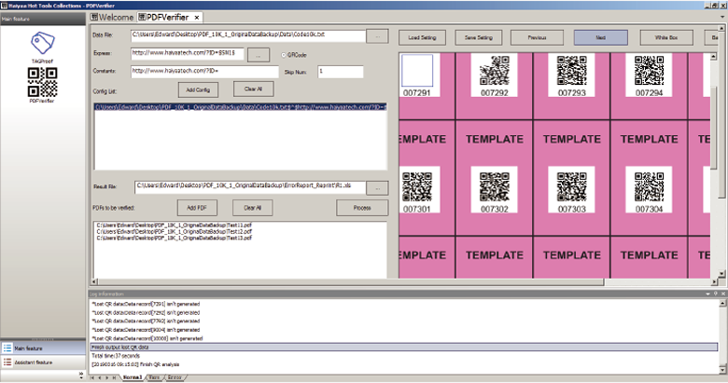Click into the Constants URL field
Screen dimensions: 728x383
[x=204, y=72]
